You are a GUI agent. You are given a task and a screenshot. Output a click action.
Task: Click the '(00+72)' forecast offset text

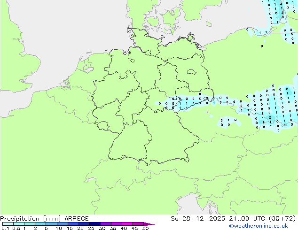(282, 219)
